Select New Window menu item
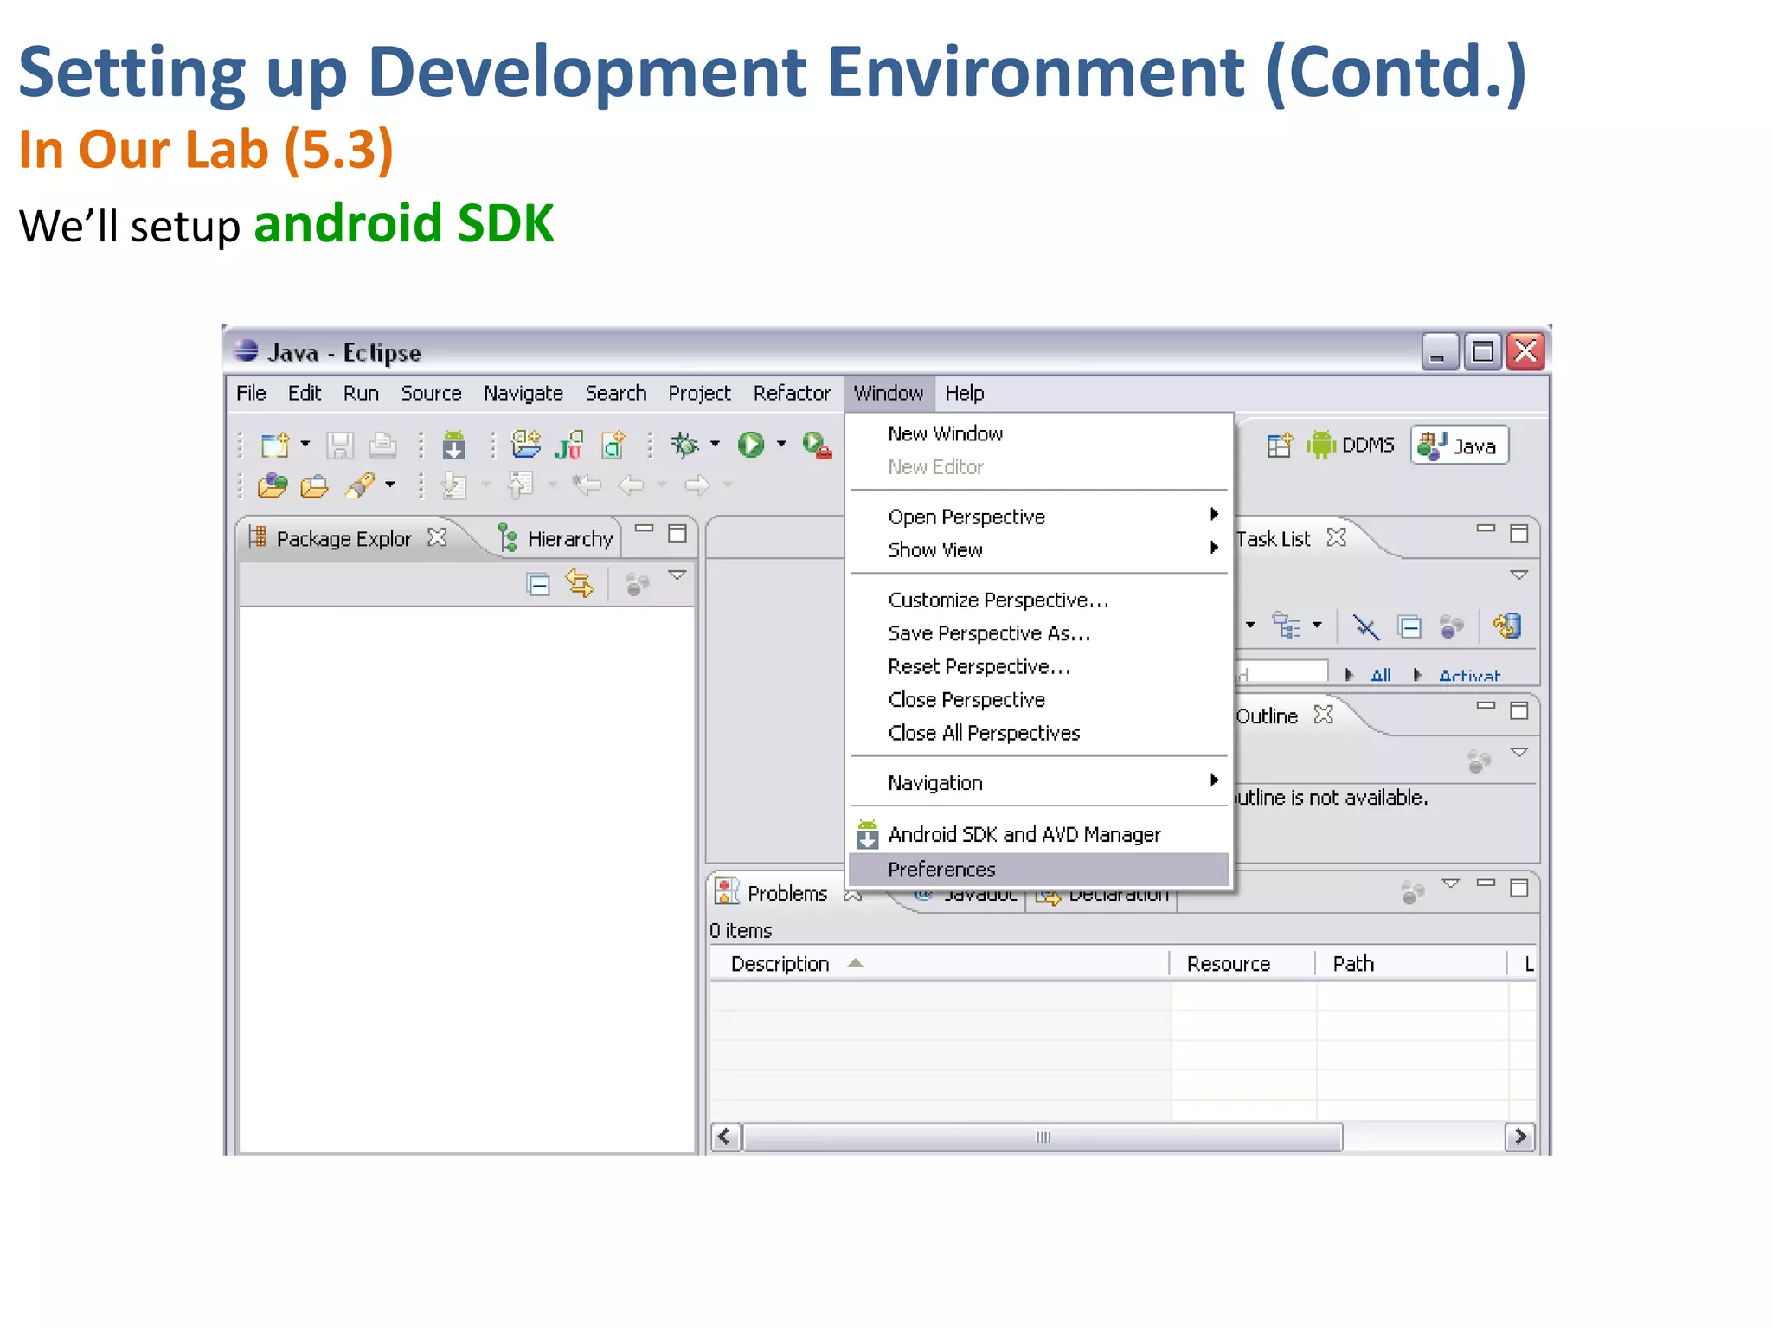Viewport: 1772px width, 1329px height. click(x=1040, y=433)
